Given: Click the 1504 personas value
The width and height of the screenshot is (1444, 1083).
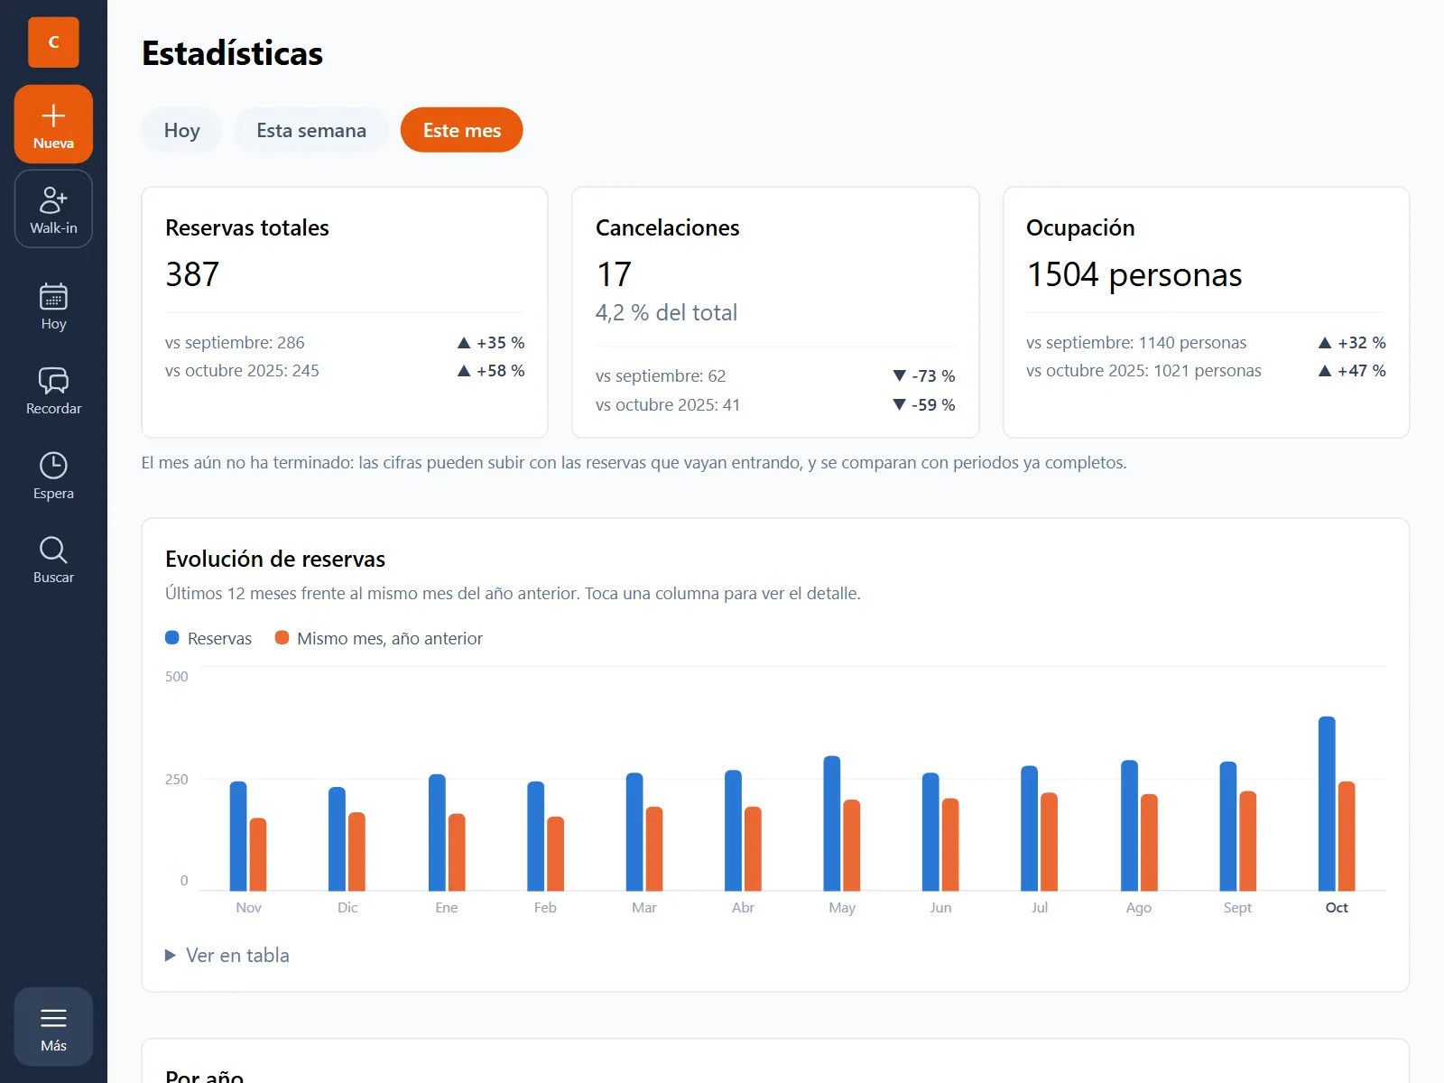Looking at the screenshot, I should pyautogui.click(x=1134, y=274).
